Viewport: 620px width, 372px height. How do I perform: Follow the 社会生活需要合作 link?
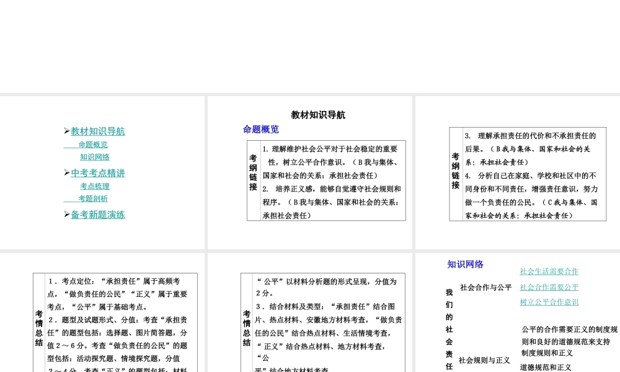coord(549,272)
